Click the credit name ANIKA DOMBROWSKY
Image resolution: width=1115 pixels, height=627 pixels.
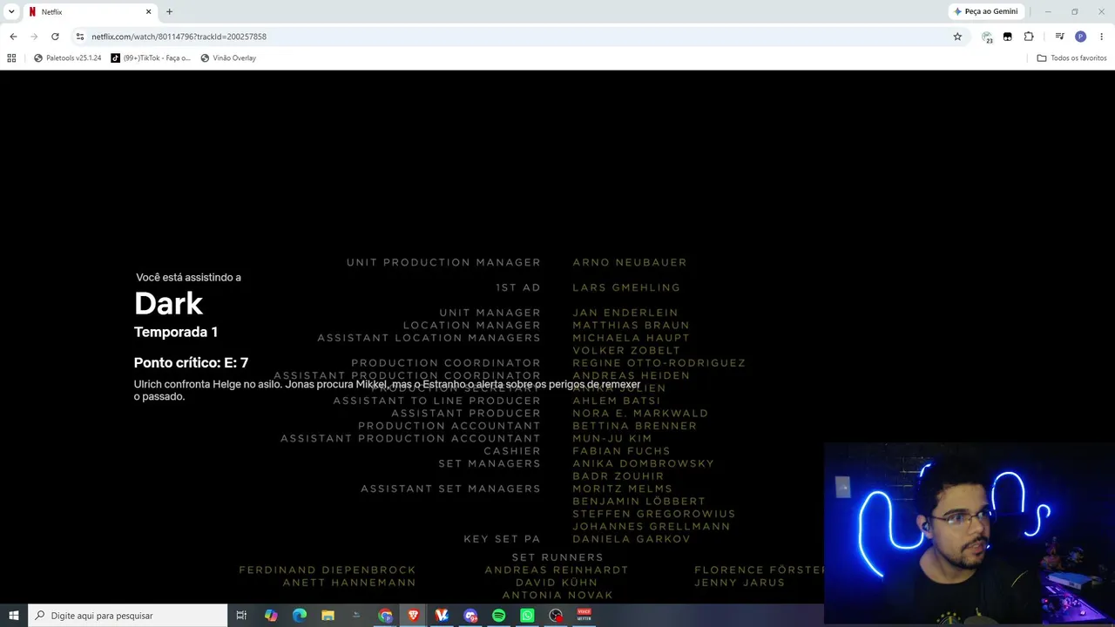(643, 463)
